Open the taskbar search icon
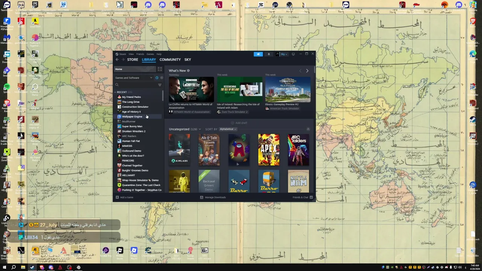 (14, 267)
